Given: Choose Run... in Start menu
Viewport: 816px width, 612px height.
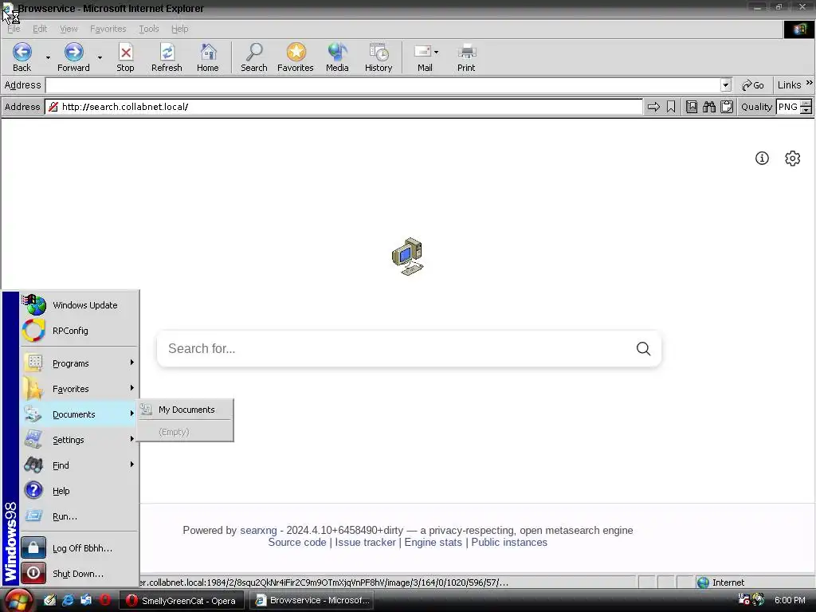Looking at the screenshot, I should pyautogui.click(x=79, y=516).
